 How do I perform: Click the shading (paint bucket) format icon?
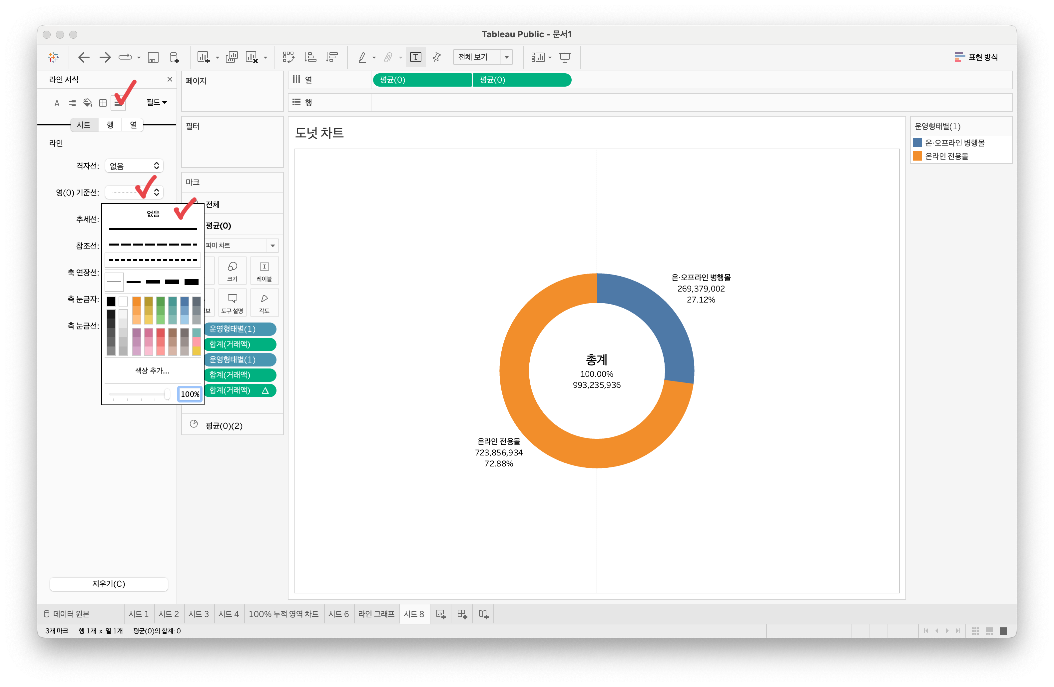click(88, 103)
